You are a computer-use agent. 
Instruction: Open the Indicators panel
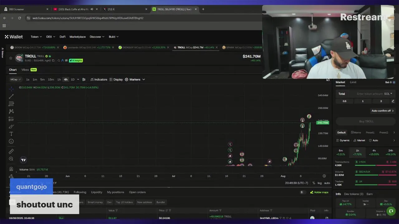(x=99, y=79)
